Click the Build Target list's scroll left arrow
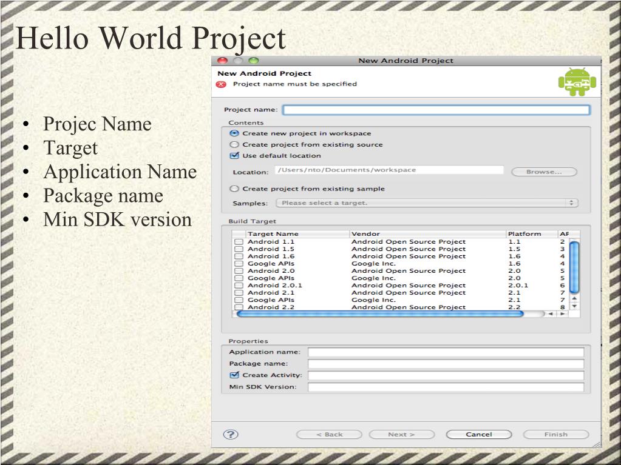Image resolution: width=621 pixels, height=465 pixels. (x=550, y=313)
